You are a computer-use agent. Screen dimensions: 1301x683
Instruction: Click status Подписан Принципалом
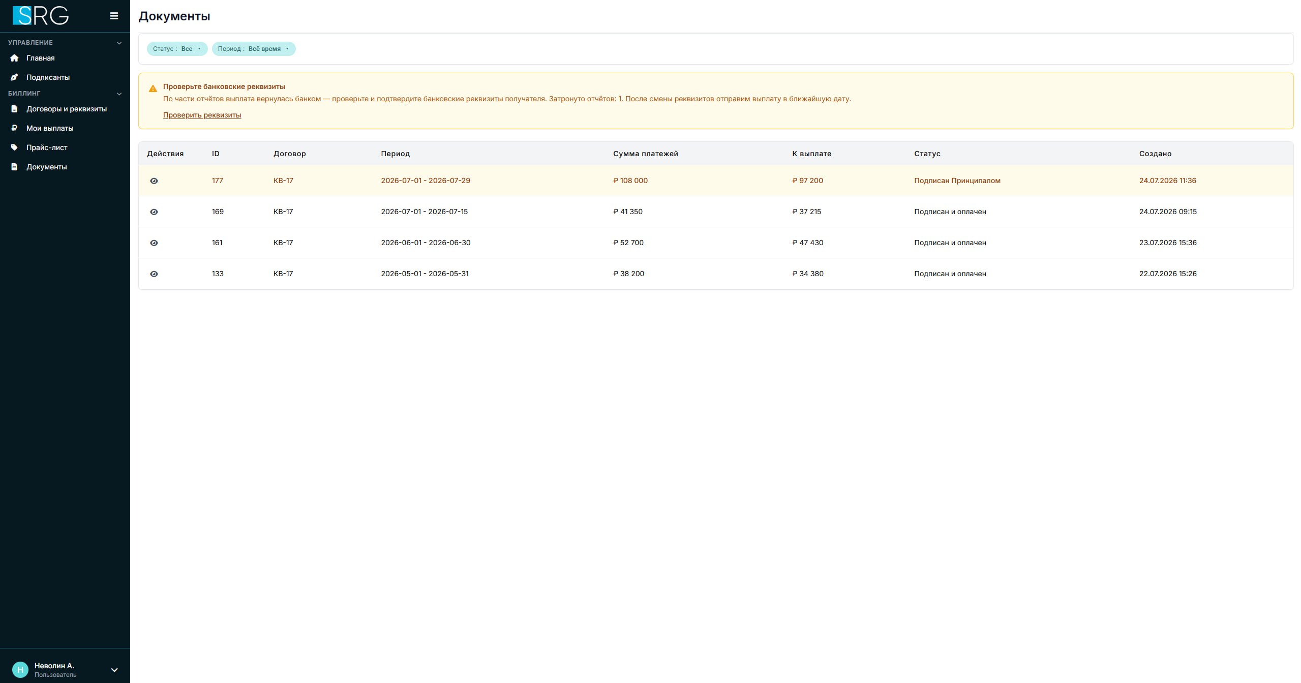point(957,181)
